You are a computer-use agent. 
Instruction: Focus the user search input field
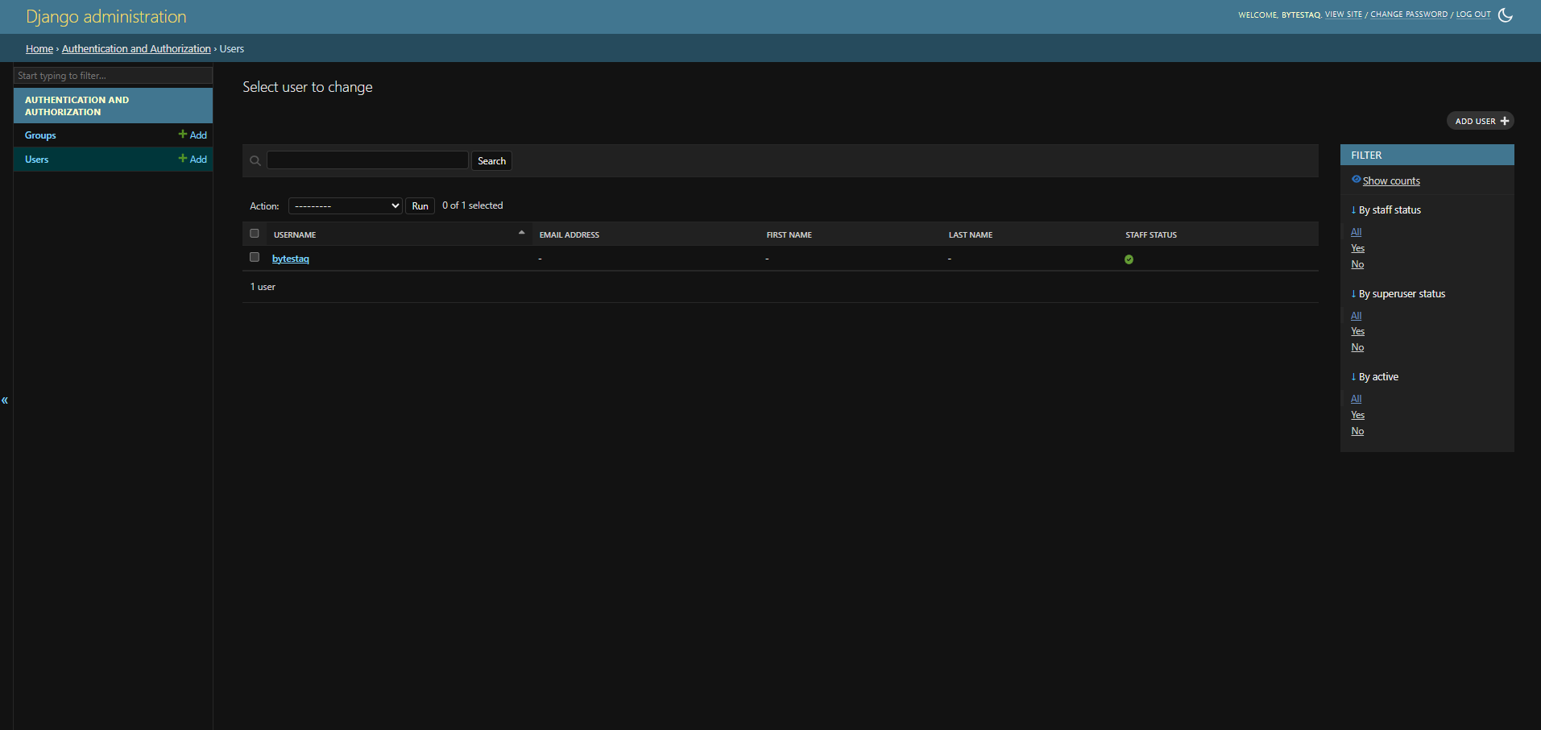tap(367, 160)
